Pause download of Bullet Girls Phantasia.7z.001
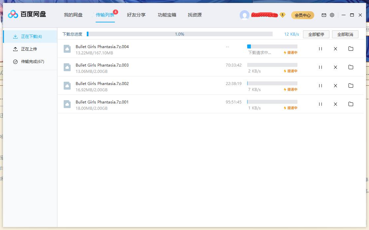 (320, 104)
